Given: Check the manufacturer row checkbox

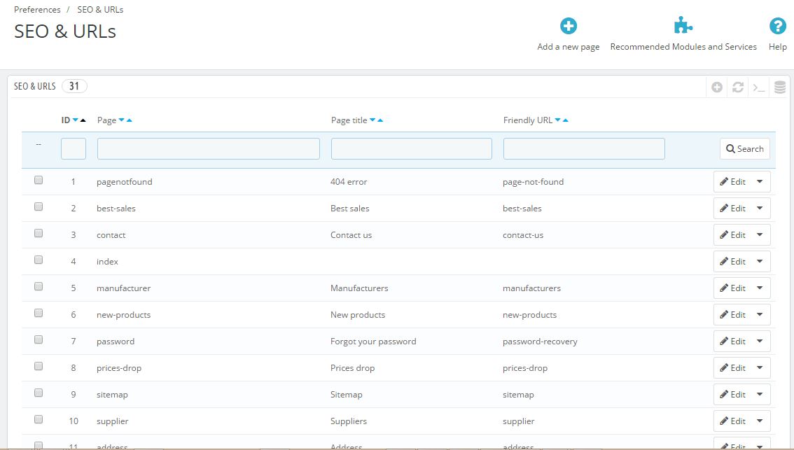Looking at the screenshot, I should point(39,286).
